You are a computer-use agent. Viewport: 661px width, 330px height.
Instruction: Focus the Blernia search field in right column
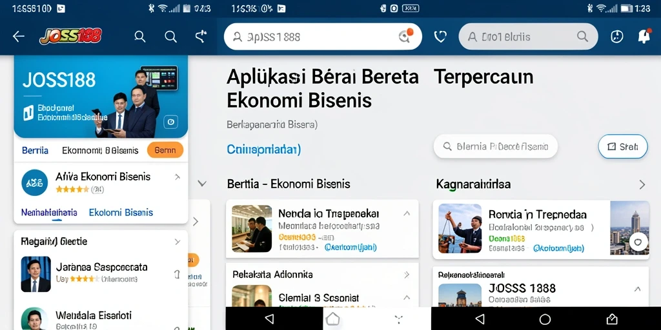pyautogui.click(x=496, y=146)
